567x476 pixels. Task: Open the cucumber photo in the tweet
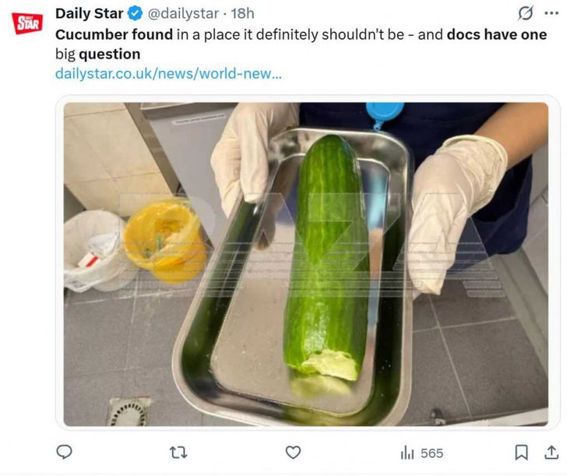(x=305, y=265)
